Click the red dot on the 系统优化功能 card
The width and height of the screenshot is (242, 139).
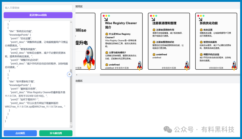198,16
